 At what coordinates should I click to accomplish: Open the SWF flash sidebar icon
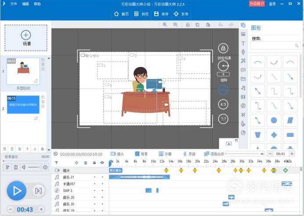(x=243, y=106)
